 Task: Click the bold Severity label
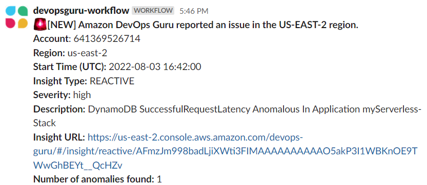point(52,95)
